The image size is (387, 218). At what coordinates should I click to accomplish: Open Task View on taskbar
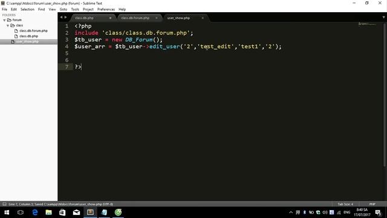pos(21,213)
